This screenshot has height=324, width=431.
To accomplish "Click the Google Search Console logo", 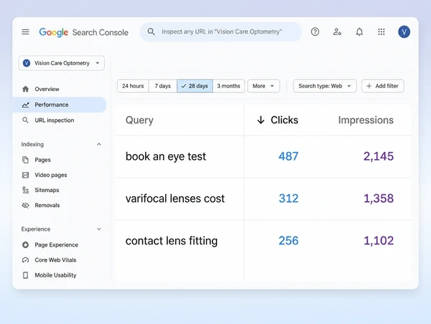I will 83,32.
